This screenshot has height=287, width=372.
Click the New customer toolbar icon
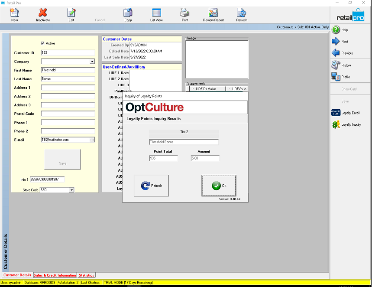point(14,13)
